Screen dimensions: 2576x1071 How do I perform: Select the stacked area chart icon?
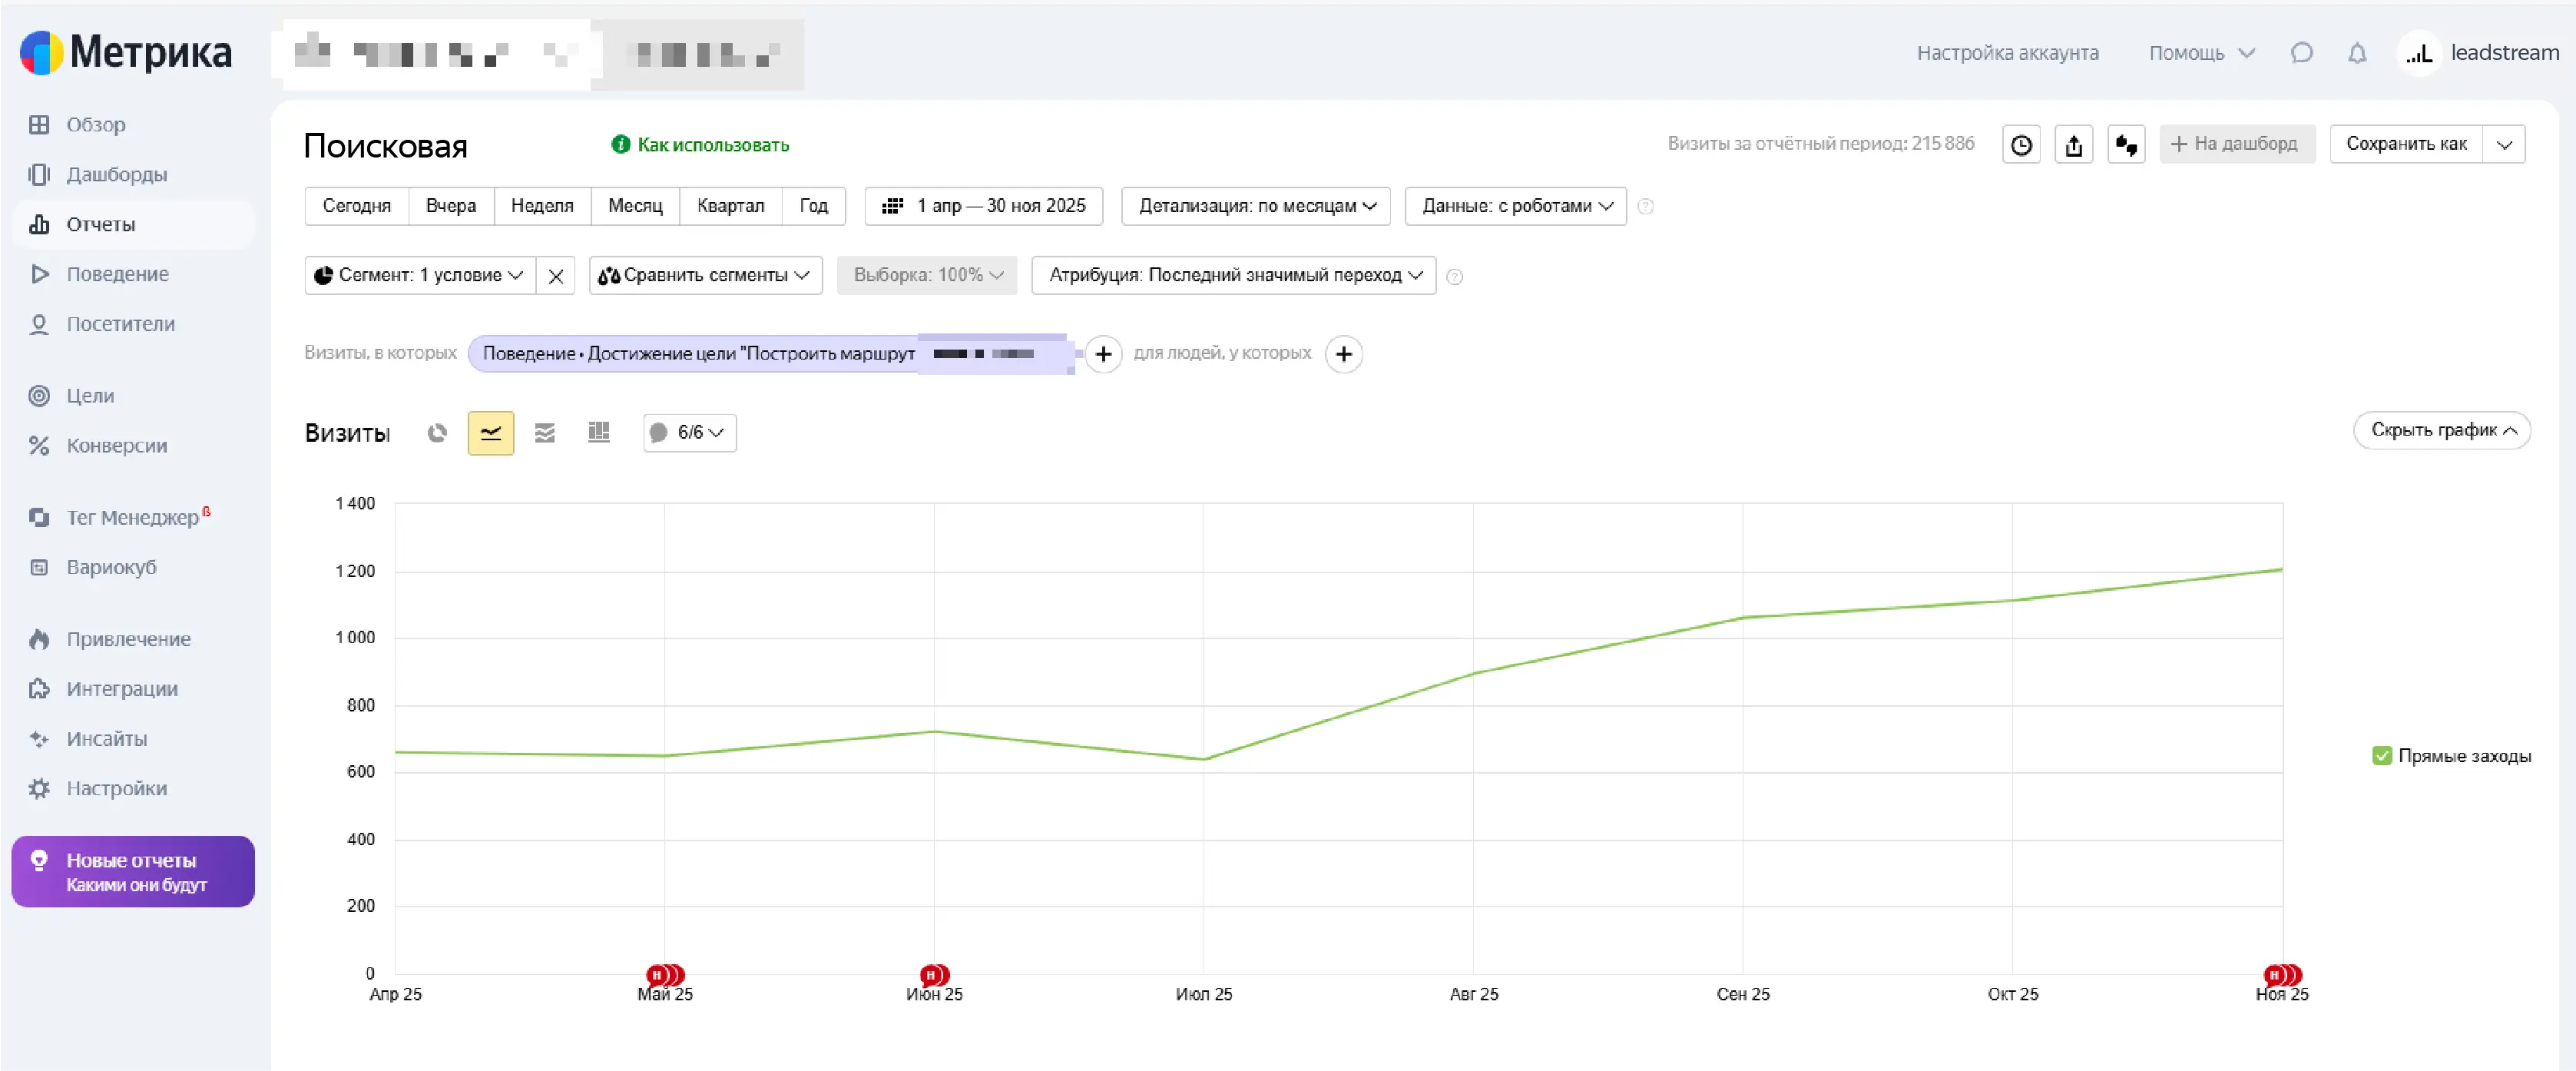[x=544, y=433]
